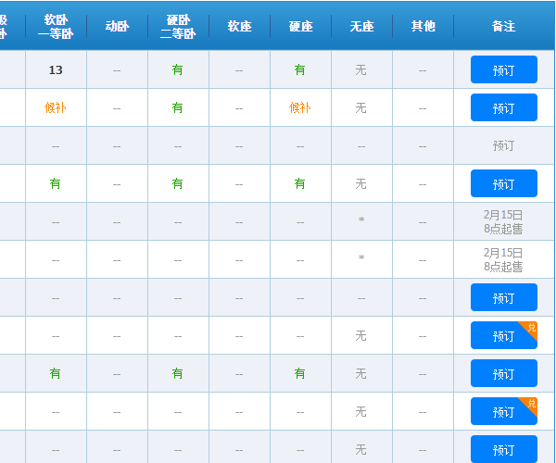Click the 软卧一等卧 column header
The height and width of the screenshot is (463, 556).
pos(56,26)
